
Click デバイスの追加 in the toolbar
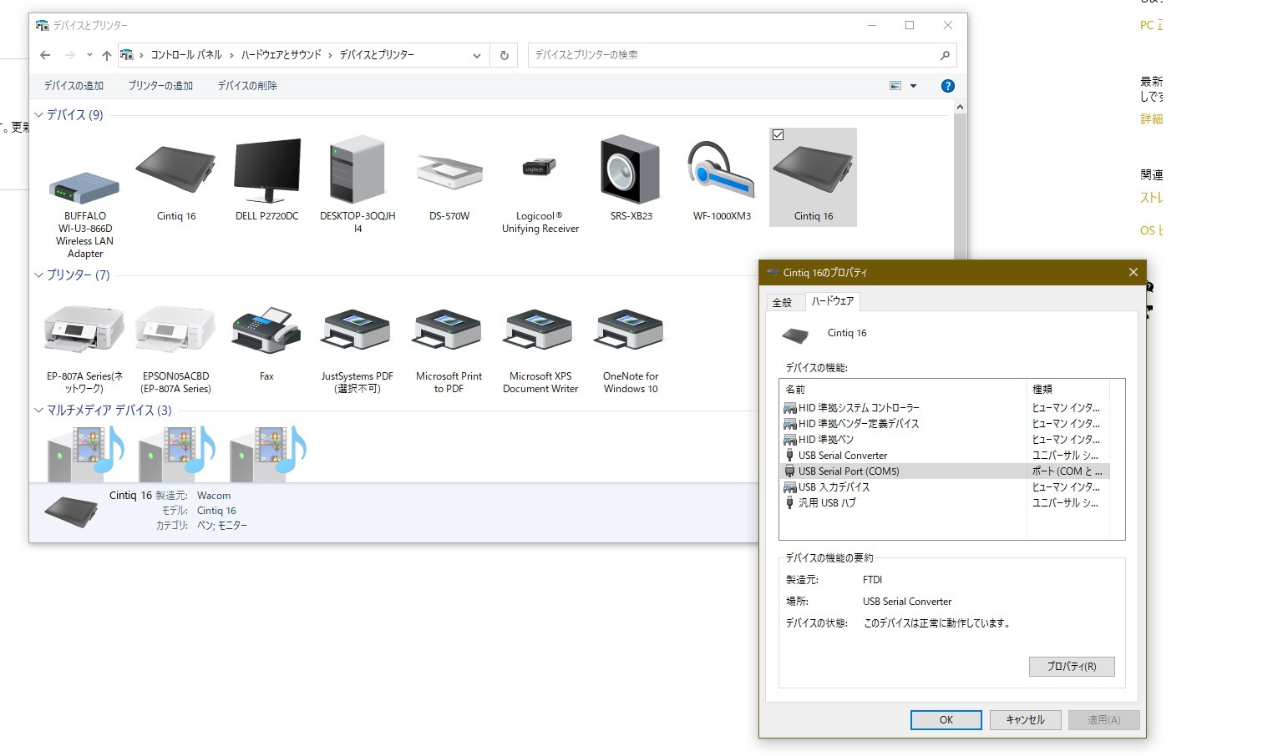[74, 86]
